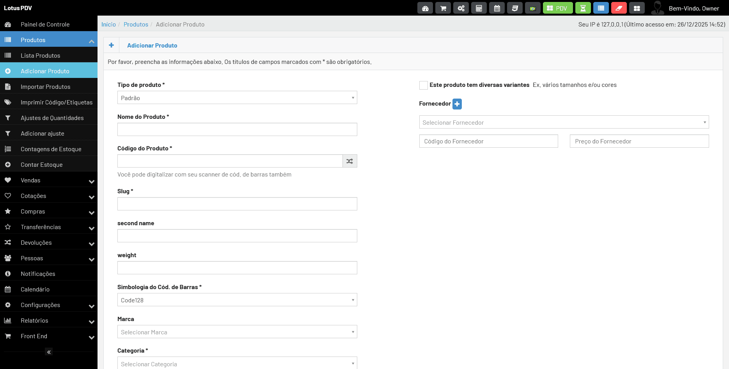Click the blue plus icon beside Fornecedor
Screen dimensions: 729x369
(x=457, y=104)
